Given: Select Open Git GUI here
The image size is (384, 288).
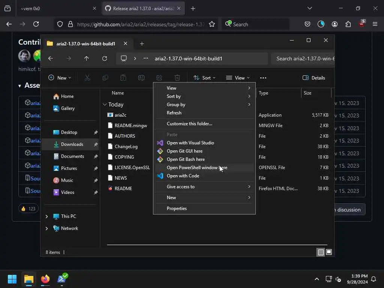Looking at the screenshot, I should tap(204, 151).
